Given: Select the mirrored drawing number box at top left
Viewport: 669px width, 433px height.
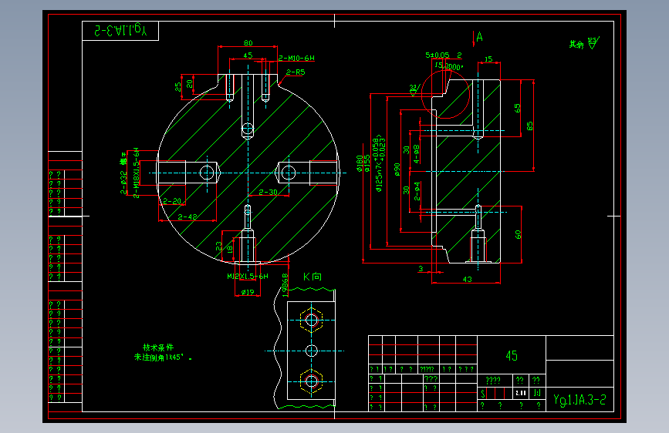Looking at the screenshot, I should pos(120,31).
